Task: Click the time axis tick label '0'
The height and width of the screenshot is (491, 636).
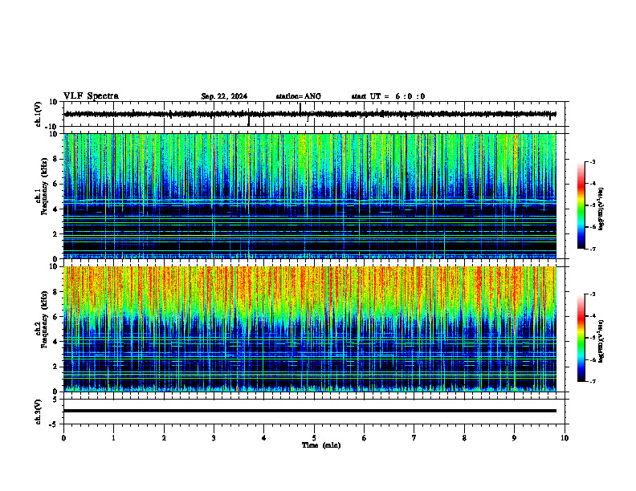Action: click(63, 438)
